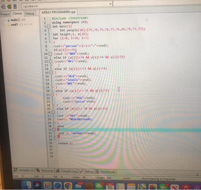Collapse the fold marker on line 31
Image resolution: width=201 pixels, height=190 pixels.
tap(54, 130)
